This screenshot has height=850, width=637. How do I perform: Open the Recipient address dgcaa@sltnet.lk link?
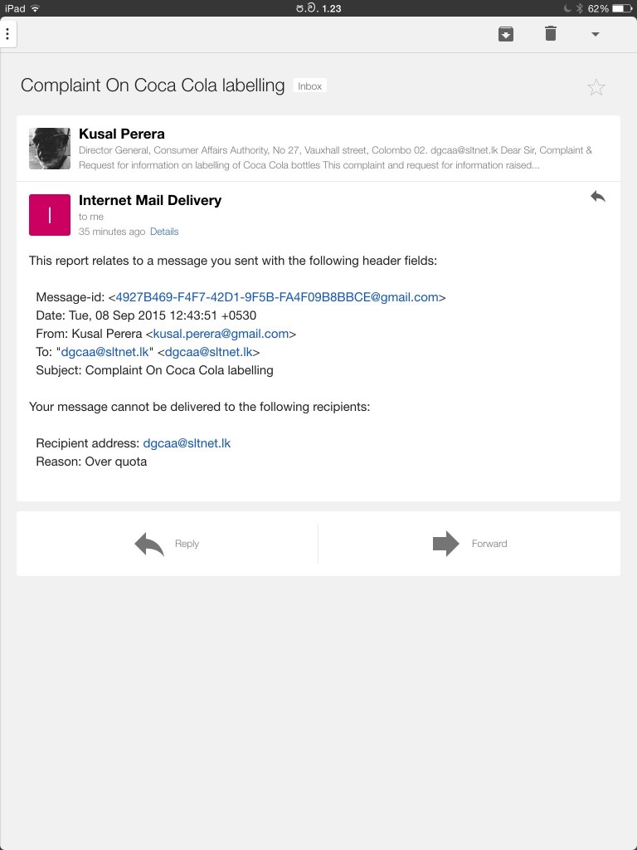pyautogui.click(x=187, y=443)
